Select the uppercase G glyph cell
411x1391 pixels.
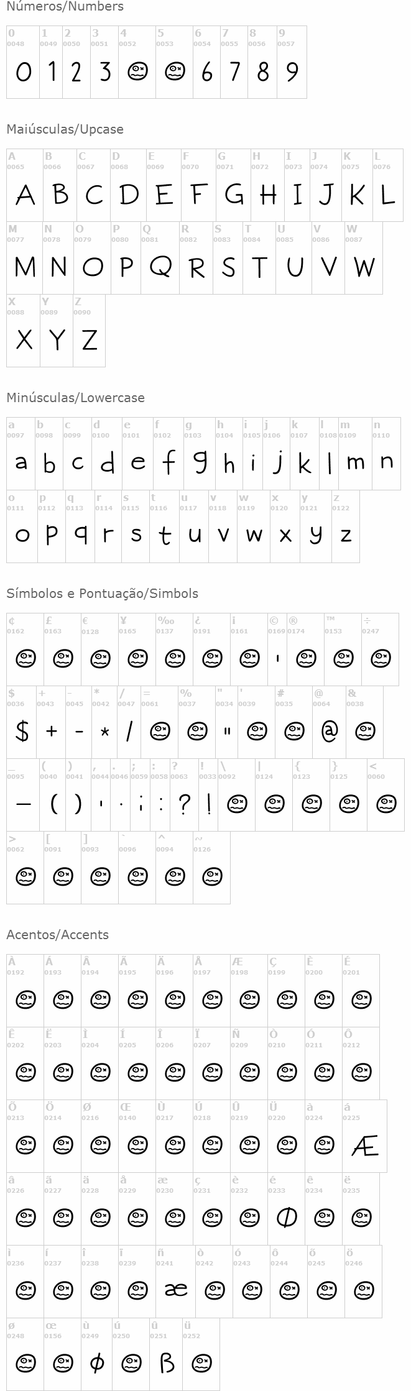(234, 194)
